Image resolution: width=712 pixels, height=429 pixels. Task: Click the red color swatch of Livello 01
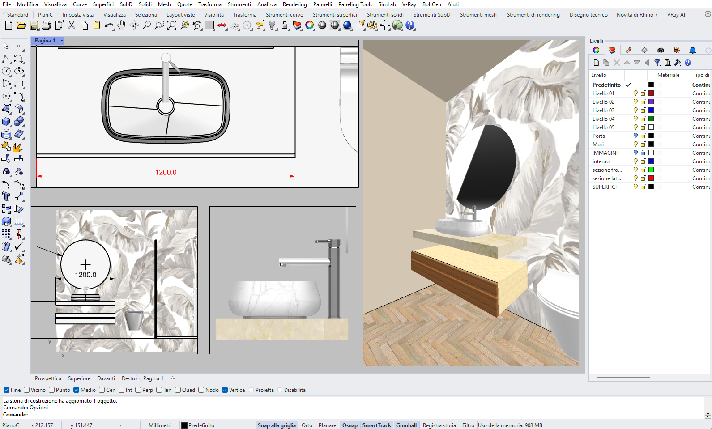point(651,93)
